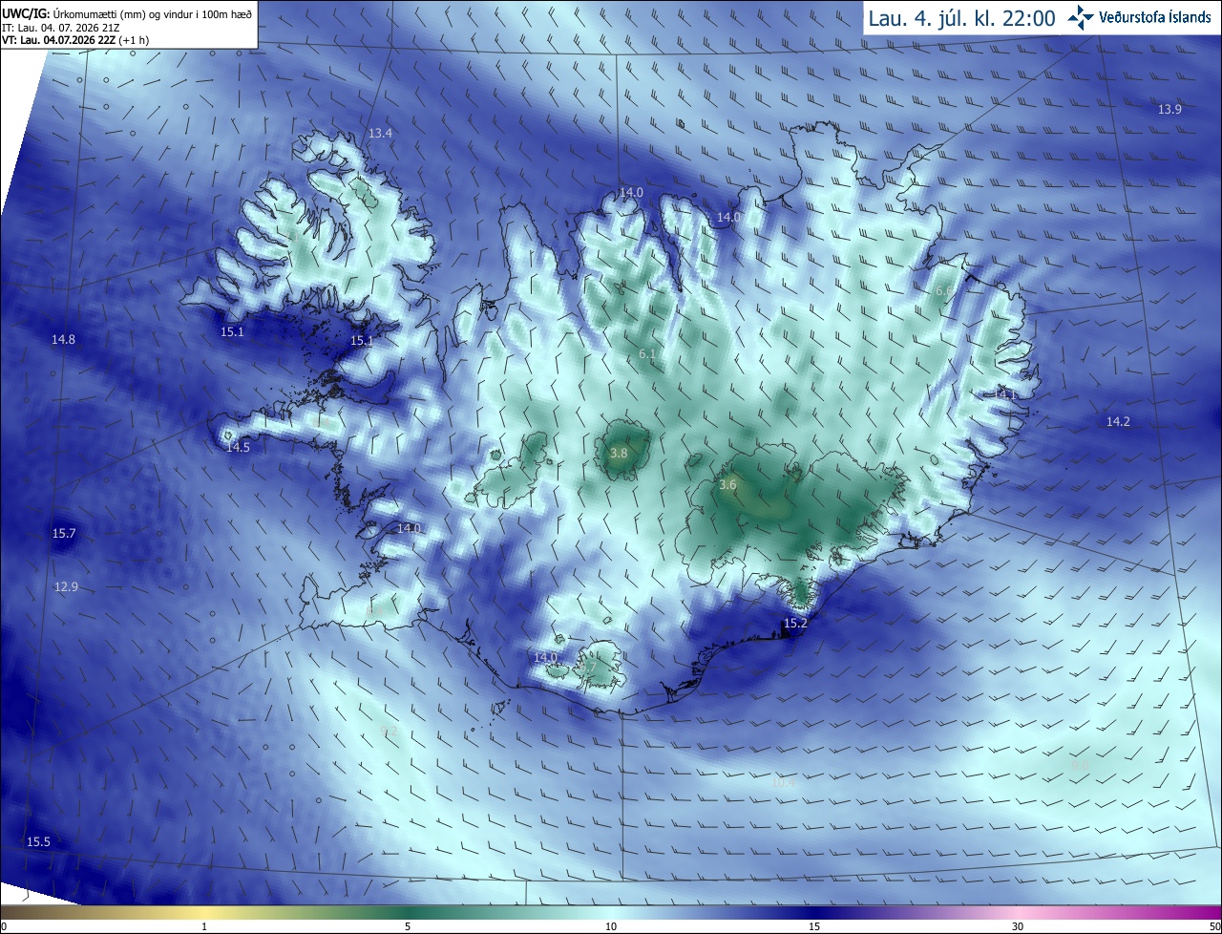Viewport: 1222px width, 934px height.
Task: Click the 1 tick on the color scale
Action: [204, 926]
